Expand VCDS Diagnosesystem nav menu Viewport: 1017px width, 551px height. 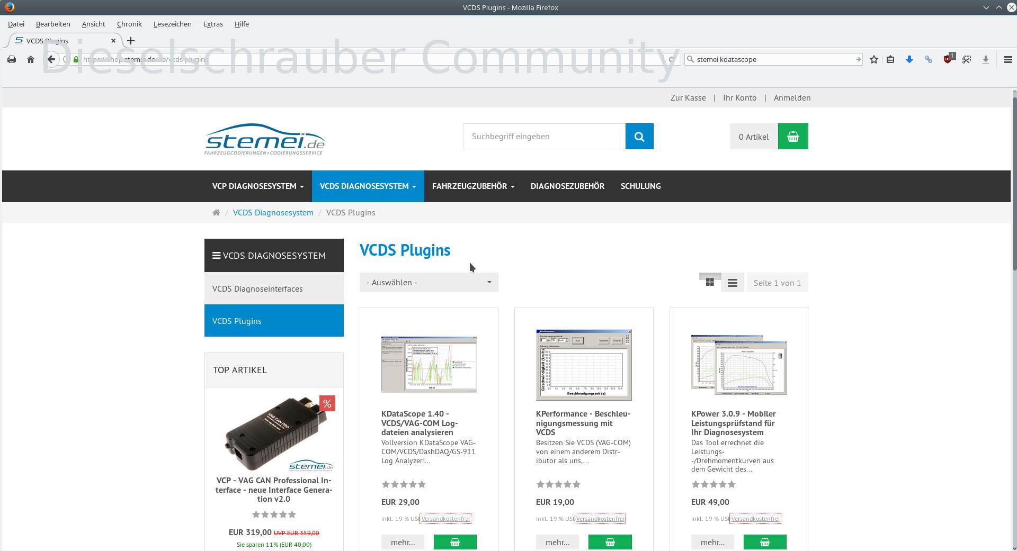tap(368, 186)
